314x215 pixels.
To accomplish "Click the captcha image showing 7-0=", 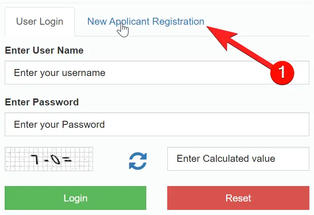I will point(49,159).
